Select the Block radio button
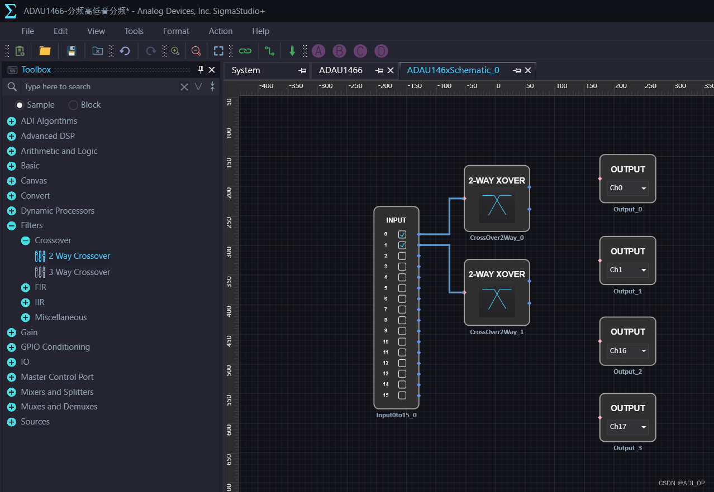Viewport: 714px width, 492px height. (x=73, y=105)
